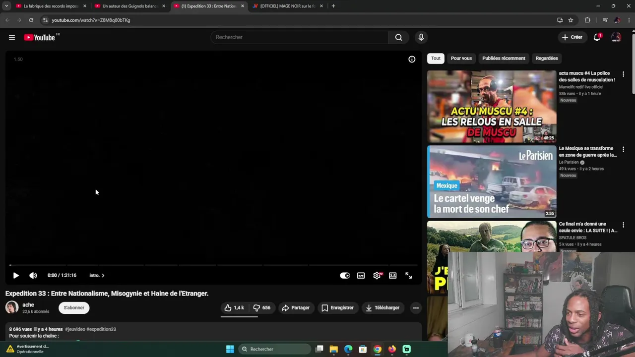Viewport: 635px width, 357px height.
Task: Open the tab search dropdown arrow
Action: [6, 6]
